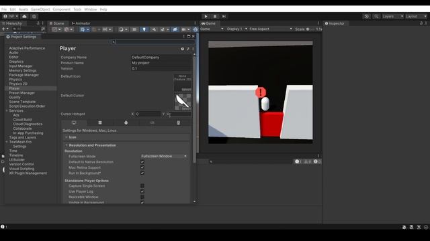The width and height of the screenshot is (430, 241).
Task: Open the Layout dropdown
Action: pyautogui.click(x=417, y=16)
